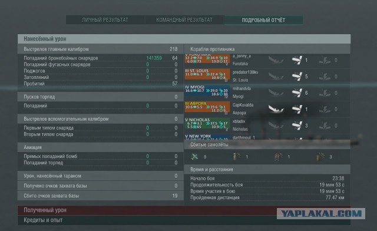Click the Выстрелов главным калибром row label
Image resolution: width=377 pixels, height=231 pixels.
pyautogui.click(x=56, y=49)
